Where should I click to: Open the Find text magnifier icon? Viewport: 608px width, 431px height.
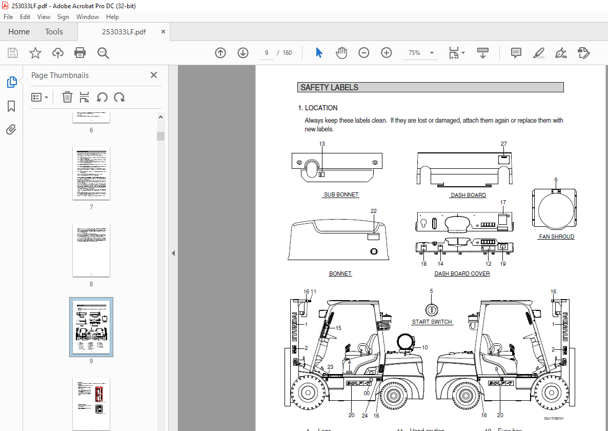[x=103, y=53]
